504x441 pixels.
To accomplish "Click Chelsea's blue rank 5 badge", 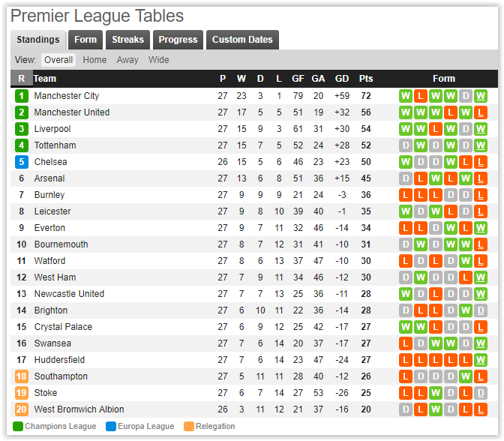I will [22, 162].
